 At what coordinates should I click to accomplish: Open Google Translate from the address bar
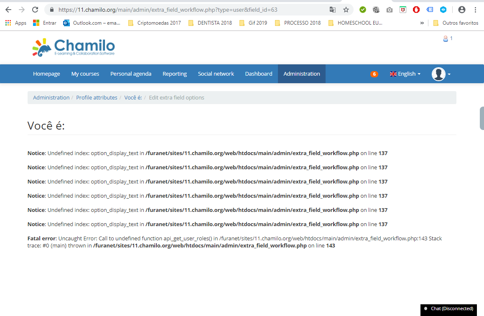(x=333, y=9)
